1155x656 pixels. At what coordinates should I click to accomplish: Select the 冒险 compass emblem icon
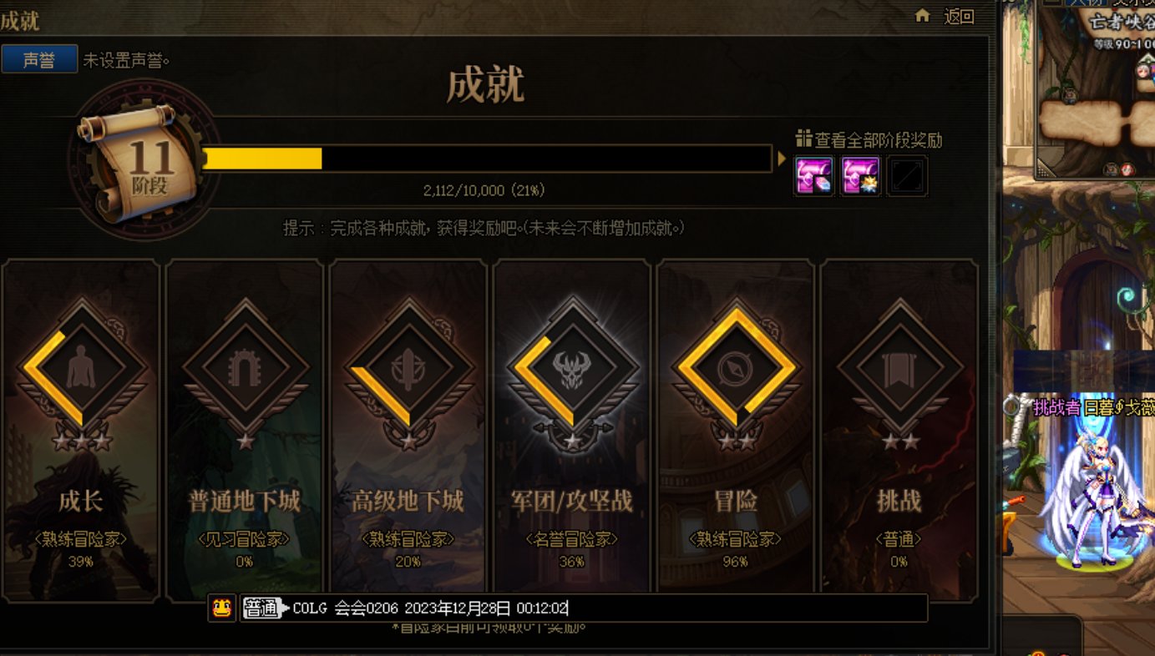pyautogui.click(x=736, y=367)
